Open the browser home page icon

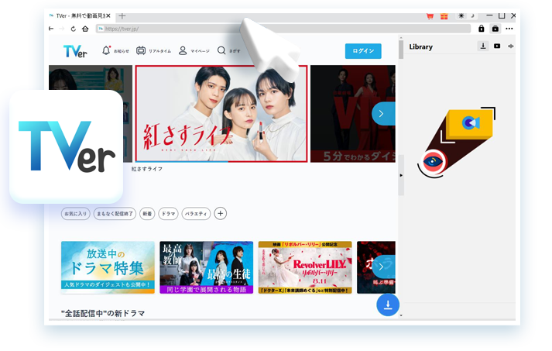click(85, 29)
